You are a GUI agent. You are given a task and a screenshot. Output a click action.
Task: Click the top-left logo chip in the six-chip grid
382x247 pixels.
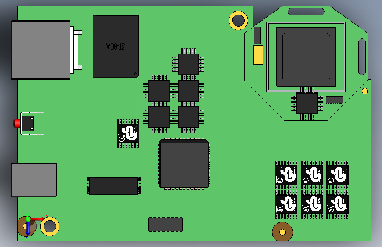click(286, 175)
